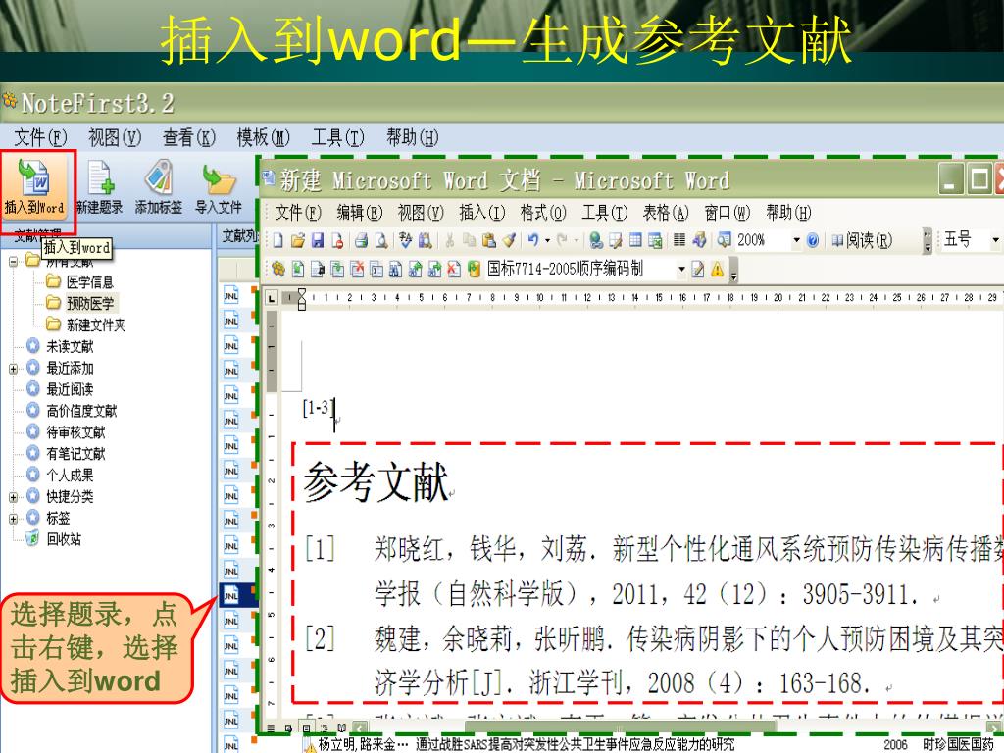Click the Cut scissors icon
This screenshot has width=1004, height=753.
coord(450,240)
